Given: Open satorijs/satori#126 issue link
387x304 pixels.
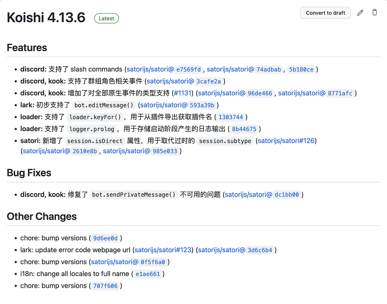Looking at the screenshot, I should pyautogui.click(x=287, y=141).
